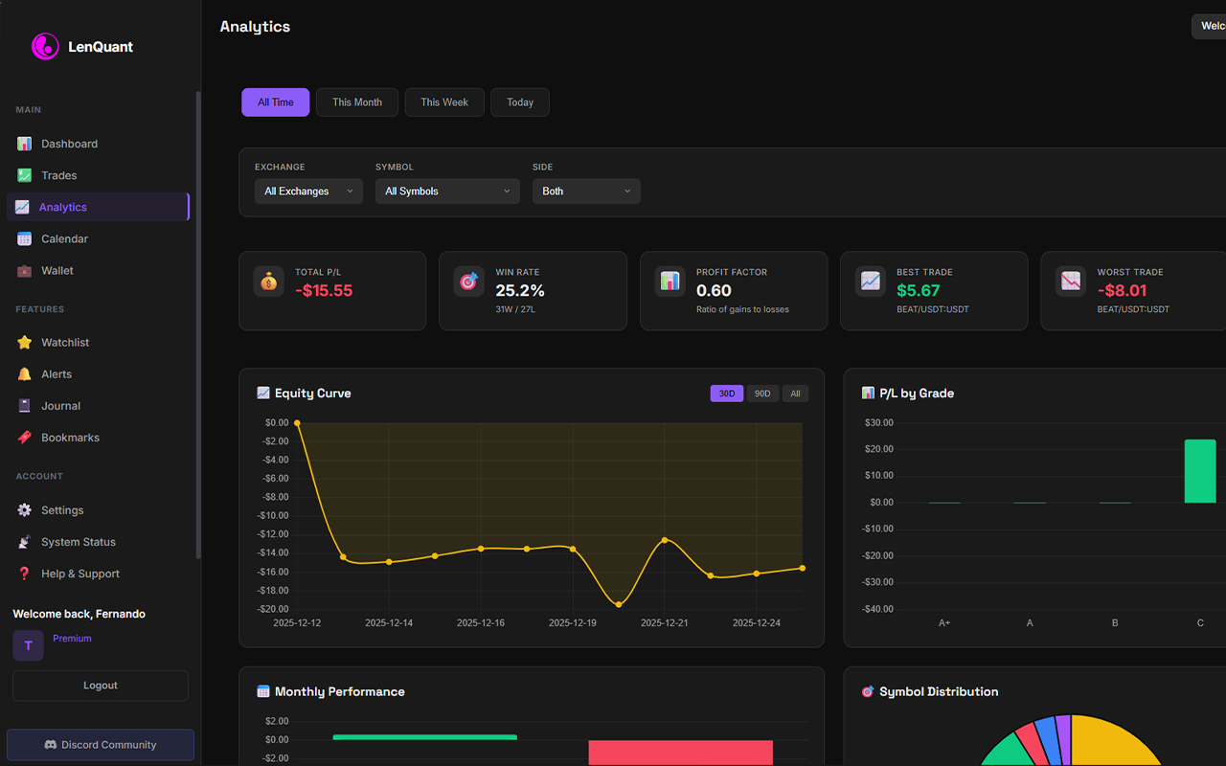Image resolution: width=1226 pixels, height=766 pixels.
Task: Click the Logout button
Action: point(100,686)
